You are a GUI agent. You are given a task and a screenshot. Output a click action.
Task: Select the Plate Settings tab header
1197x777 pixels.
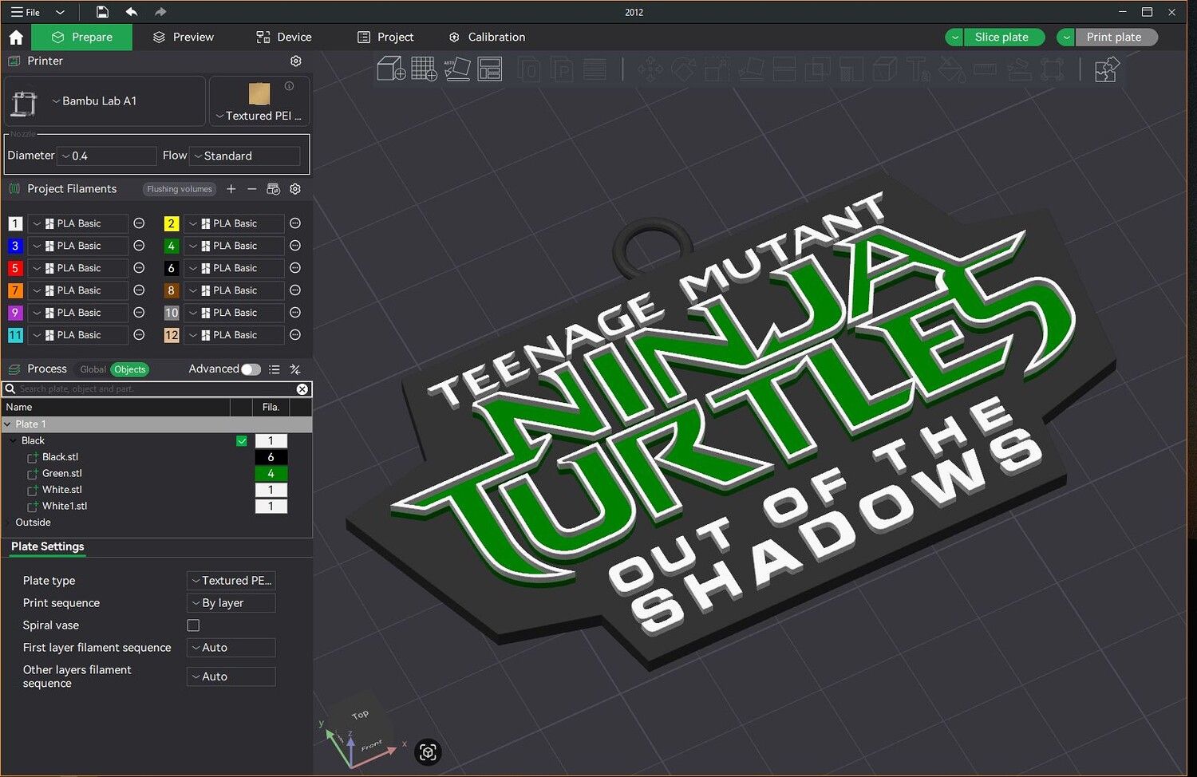[x=48, y=546]
